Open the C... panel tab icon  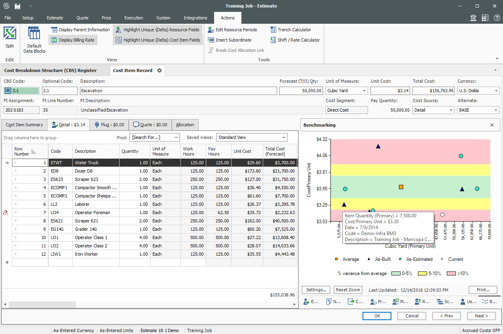355,302
